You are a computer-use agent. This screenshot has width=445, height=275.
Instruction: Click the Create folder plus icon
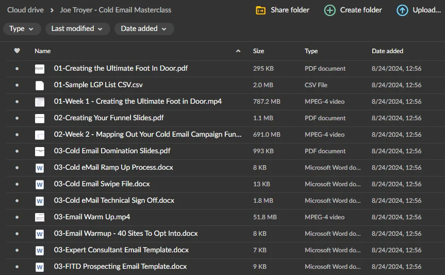330,10
